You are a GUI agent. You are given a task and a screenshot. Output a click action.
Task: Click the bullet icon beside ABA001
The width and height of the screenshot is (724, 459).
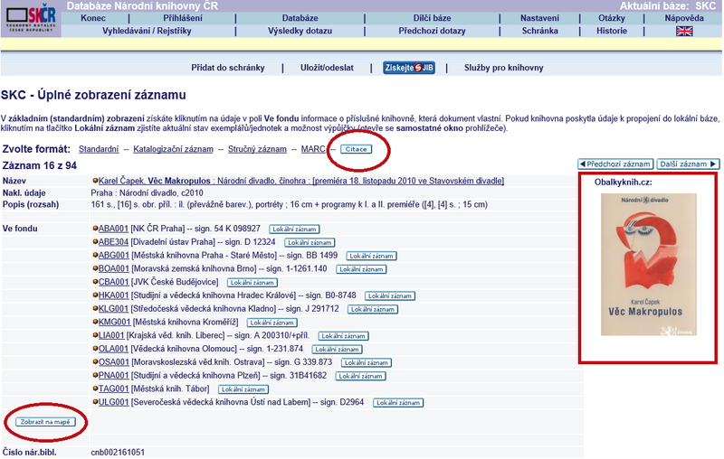click(x=95, y=228)
